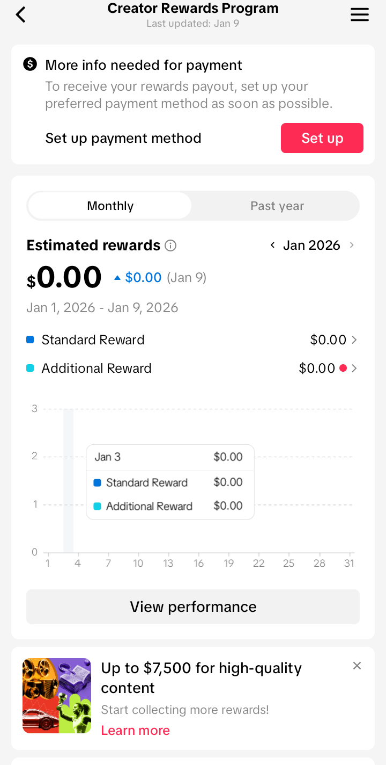Viewport: 386px width, 765px height.
Task: Tap the promotional banner thumbnail image
Action: [57, 696]
